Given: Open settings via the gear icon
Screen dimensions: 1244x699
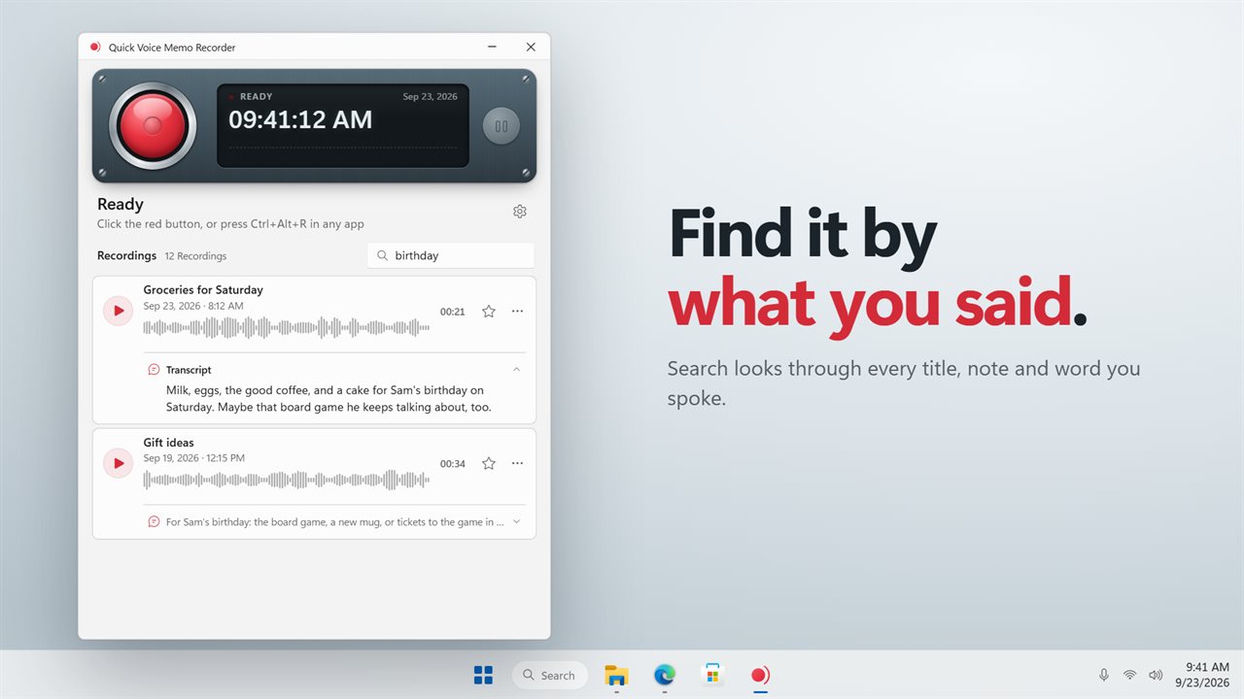Looking at the screenshot, I should [520, 212].
